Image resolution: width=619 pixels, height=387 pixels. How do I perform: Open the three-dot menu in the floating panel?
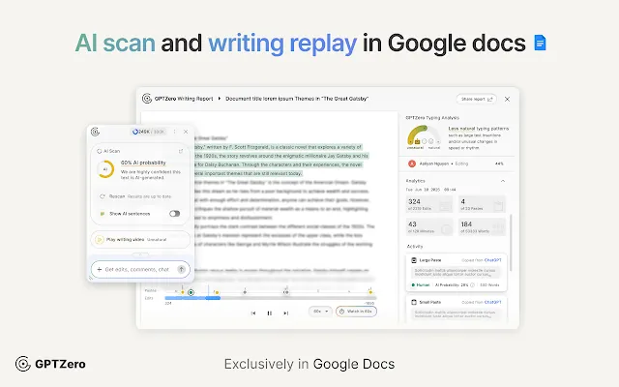[174, 132]
